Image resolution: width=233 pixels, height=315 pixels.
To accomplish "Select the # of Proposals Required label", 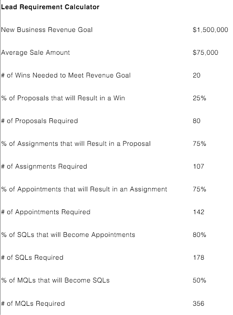I will point(39,121).
